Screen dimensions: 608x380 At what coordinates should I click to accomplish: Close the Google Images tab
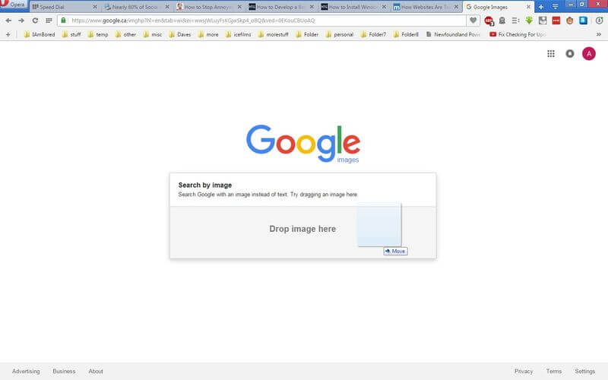click(x=528, y=7)
